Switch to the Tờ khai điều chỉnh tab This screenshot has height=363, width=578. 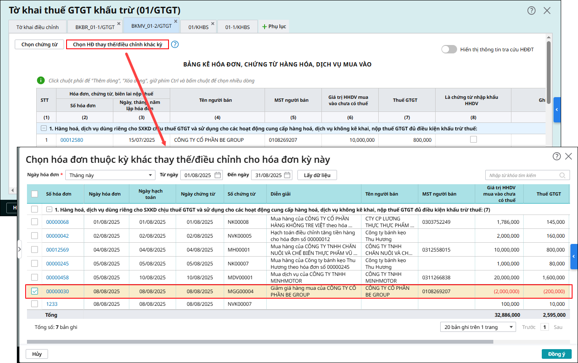[x=37, y=27]
